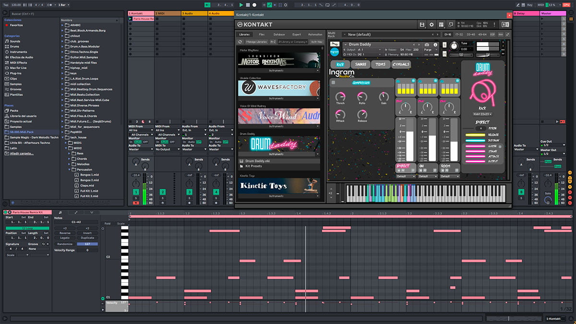
Task: Toggle the Fold button in piano roll
Action: pos(107,223)
